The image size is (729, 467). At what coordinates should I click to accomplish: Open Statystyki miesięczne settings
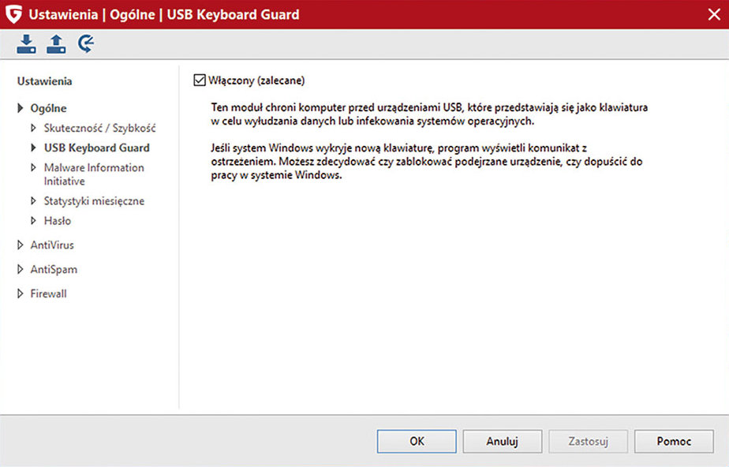pos(94,201)
